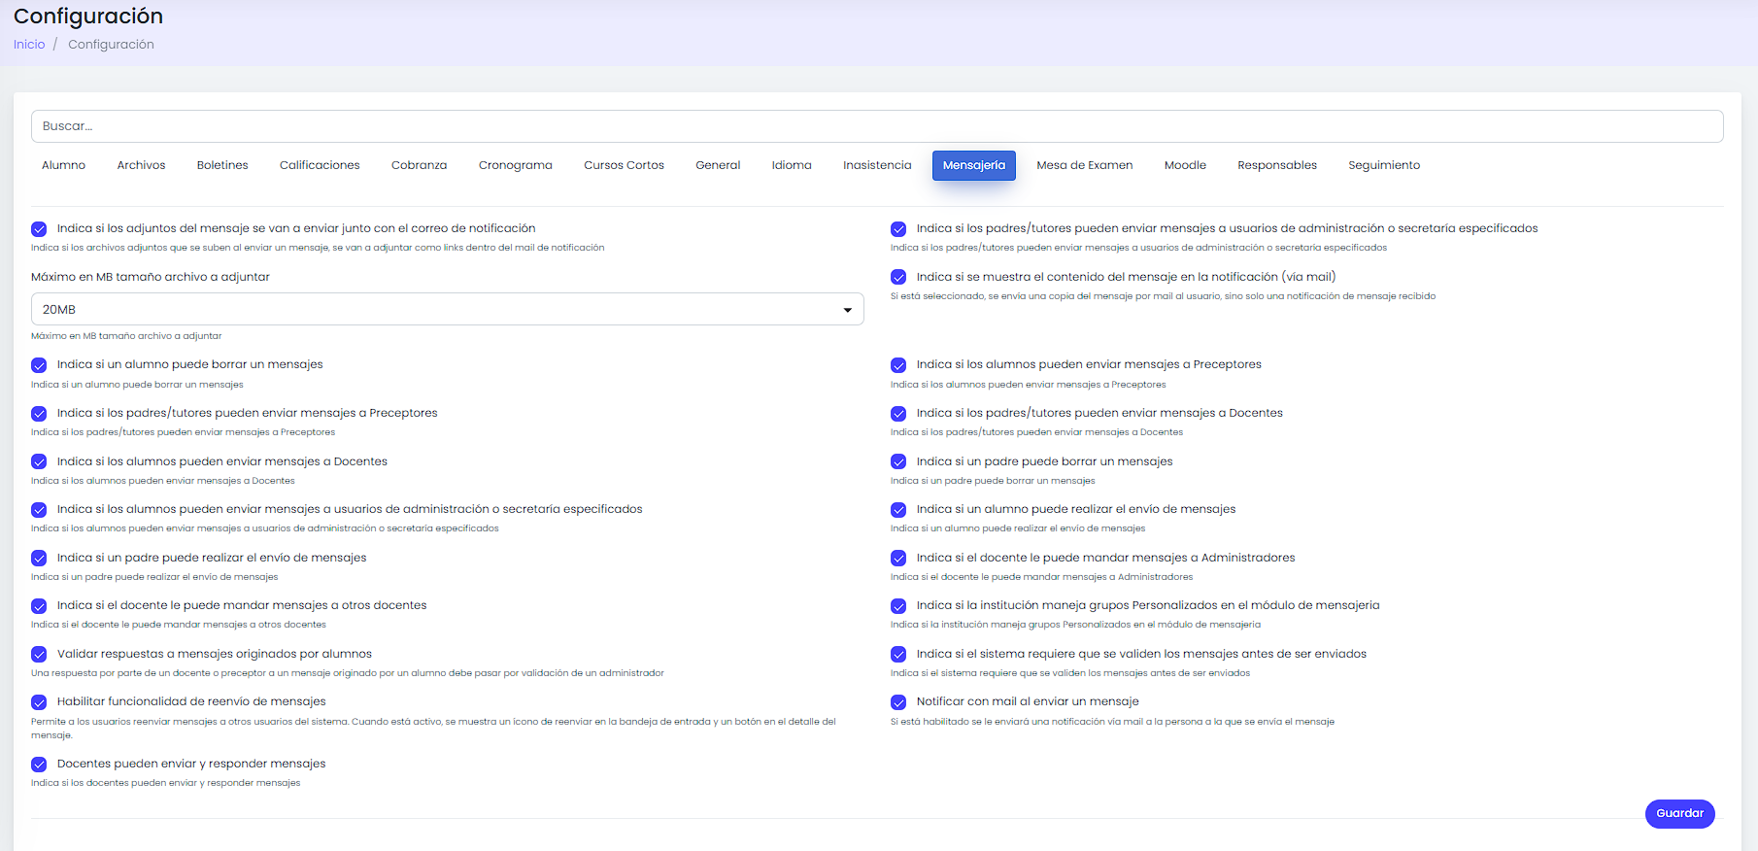Switch to the Cronograma tab
This screenshot has width=1758, height=851.
[515, 165]
